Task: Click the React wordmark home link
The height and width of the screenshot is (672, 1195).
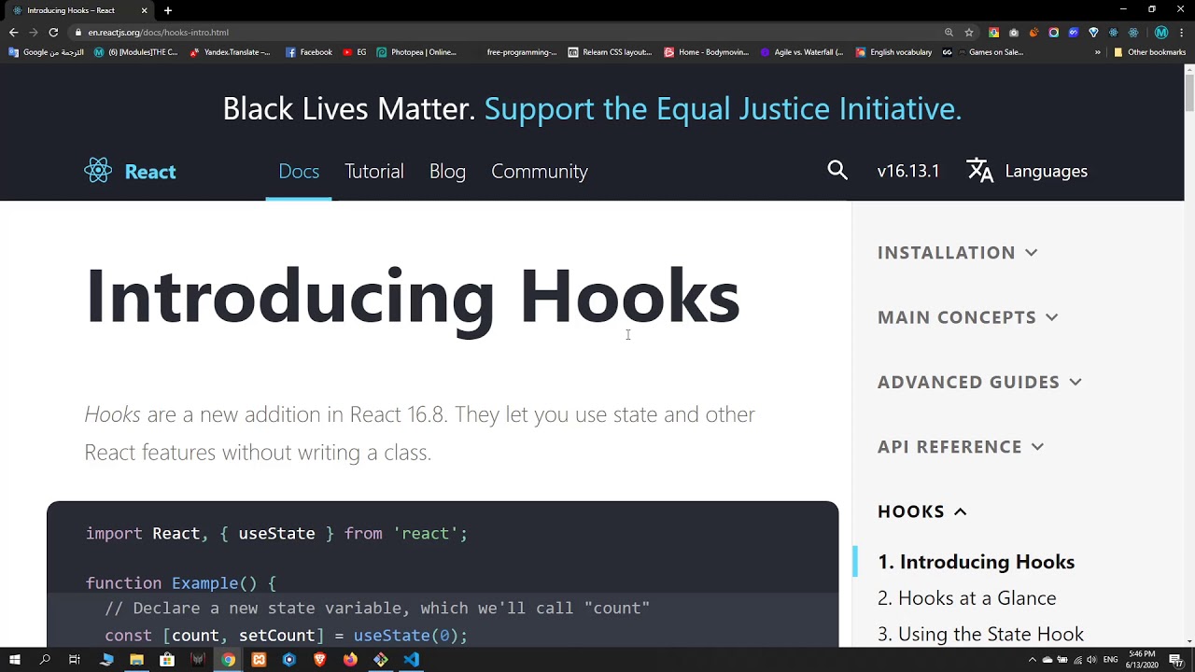Action: [150, 172]
